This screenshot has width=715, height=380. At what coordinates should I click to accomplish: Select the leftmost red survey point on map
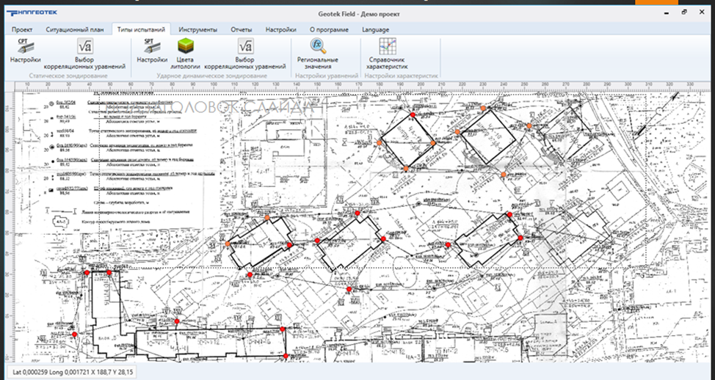click(x=75, y=335)
